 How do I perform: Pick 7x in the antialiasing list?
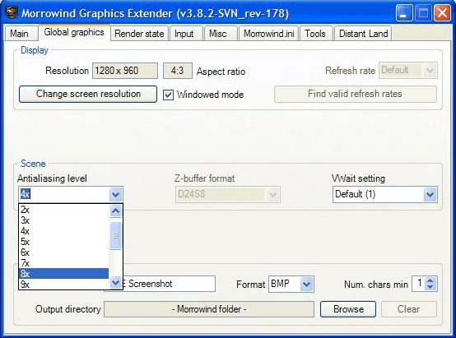(63, 263)
